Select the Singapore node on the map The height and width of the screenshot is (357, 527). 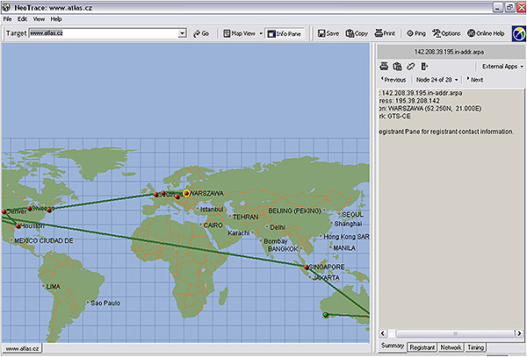(307, 267)
